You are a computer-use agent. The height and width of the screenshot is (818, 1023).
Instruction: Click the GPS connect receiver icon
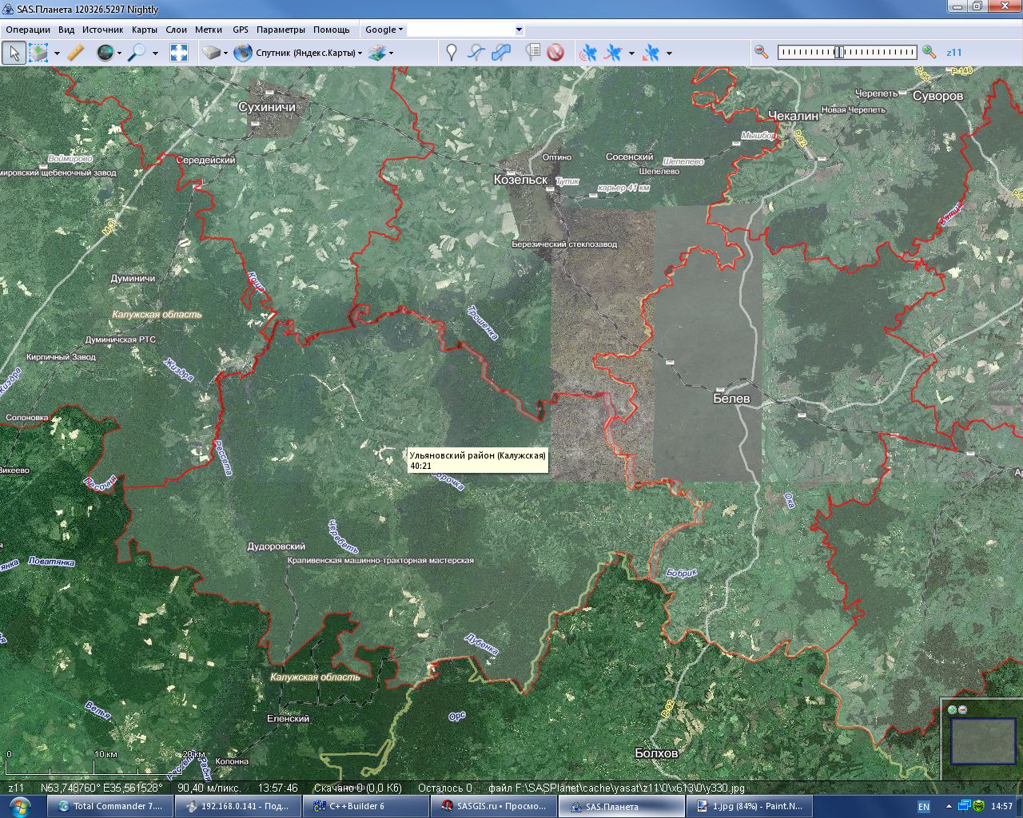pos(587,53)
